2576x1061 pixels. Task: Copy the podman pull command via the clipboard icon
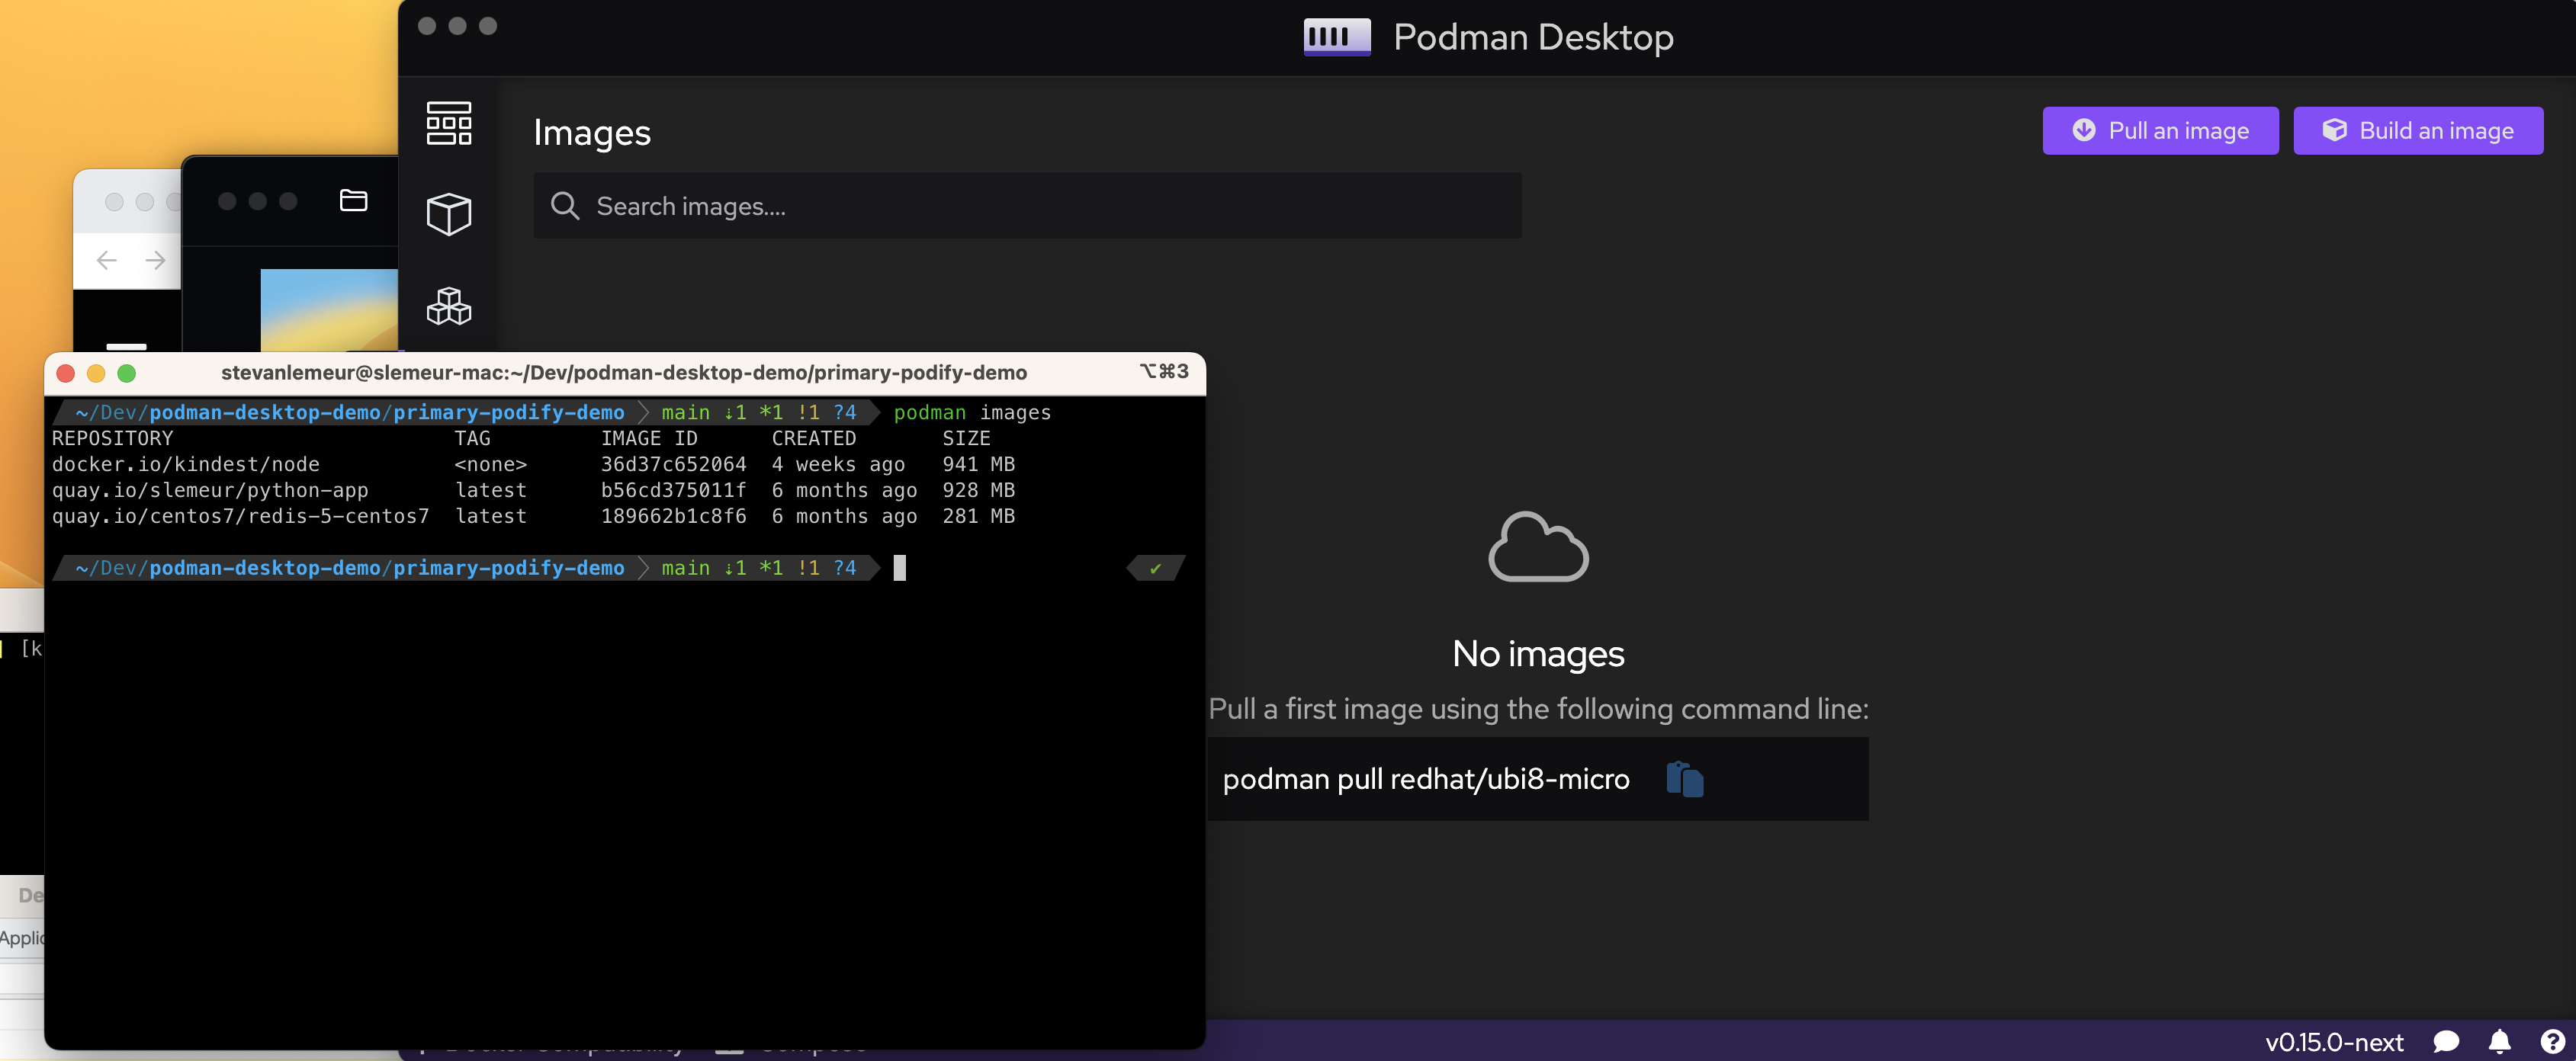(1685, 779)
